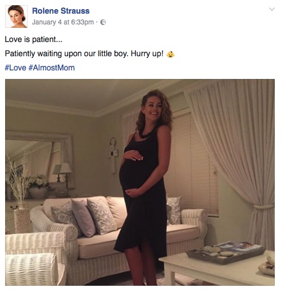This screenshot has height=292, width=281.
Task: Open Rolene Strauss profile picture thumbnail
Action: point(16,16)
